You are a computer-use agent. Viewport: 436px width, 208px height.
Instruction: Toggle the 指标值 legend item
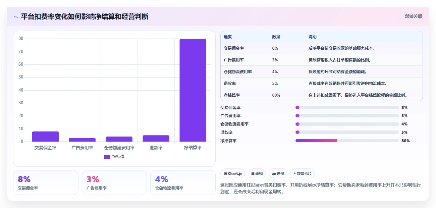[114, 157]
